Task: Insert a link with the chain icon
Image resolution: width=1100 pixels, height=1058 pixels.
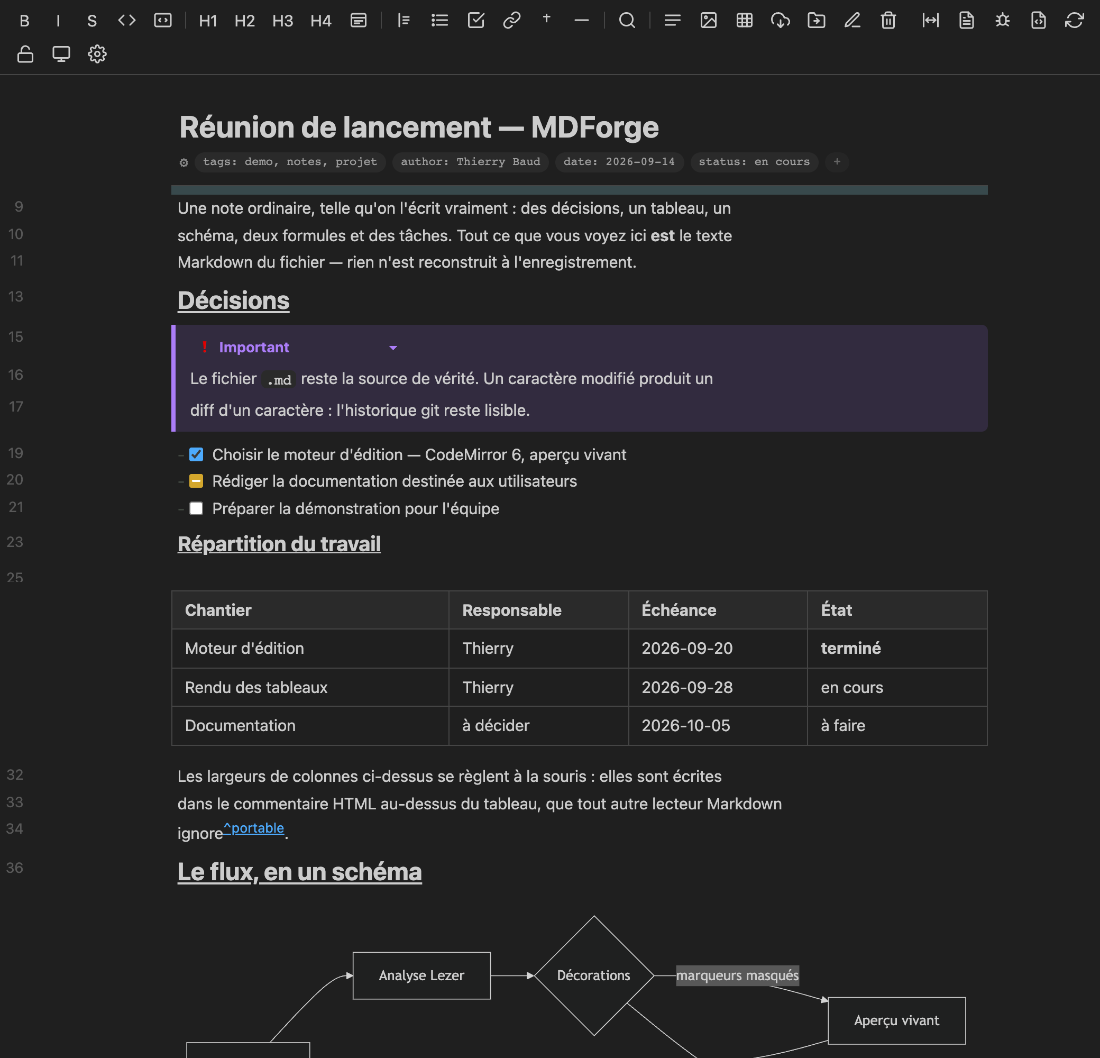Action: coord(512,21)
